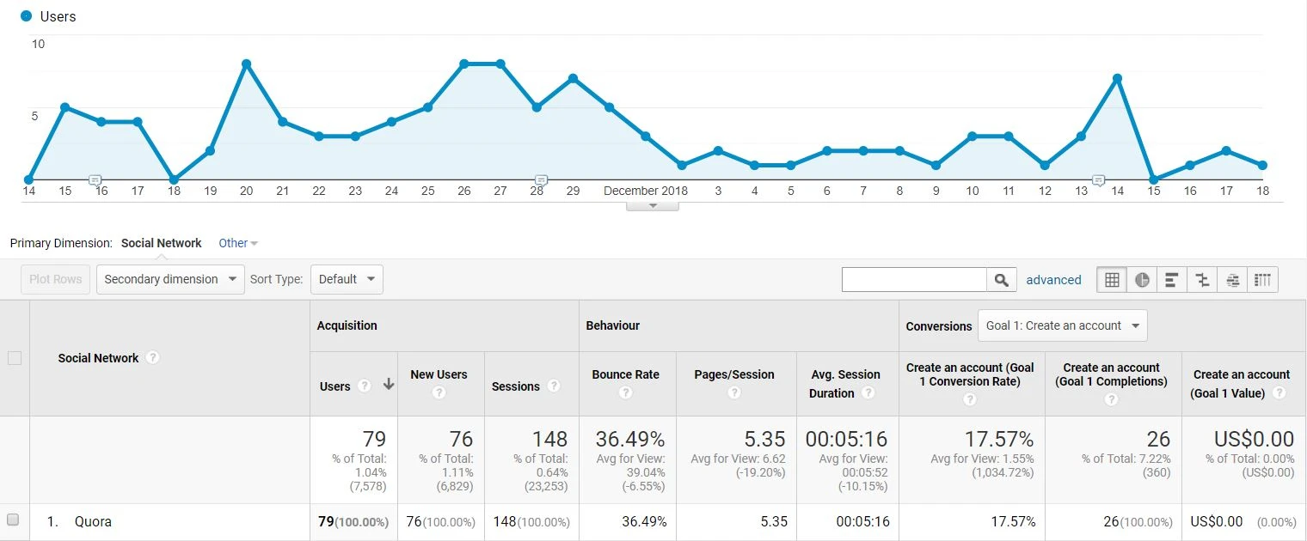Image resolution: width=1307 pixels, height=541 pixels.
Task: Select the Social Network primary dimension
Action: 161,243
